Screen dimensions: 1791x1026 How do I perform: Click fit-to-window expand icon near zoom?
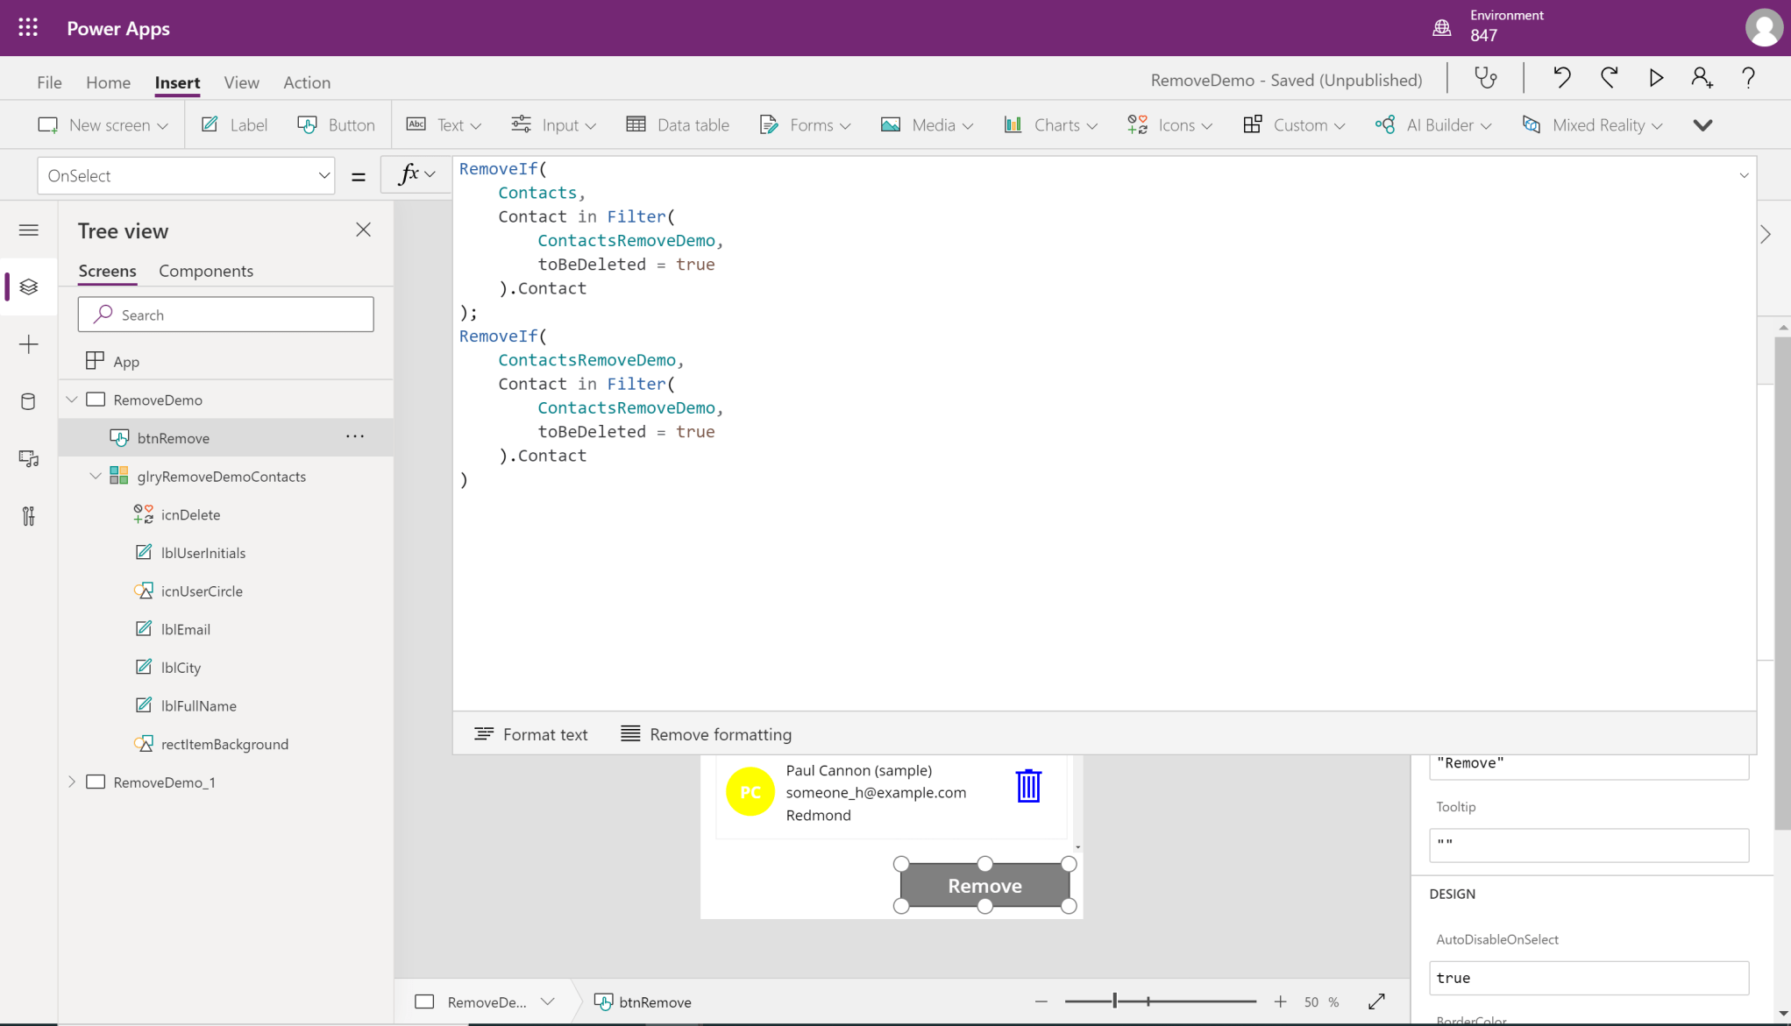click(x=1376, y=1001)
